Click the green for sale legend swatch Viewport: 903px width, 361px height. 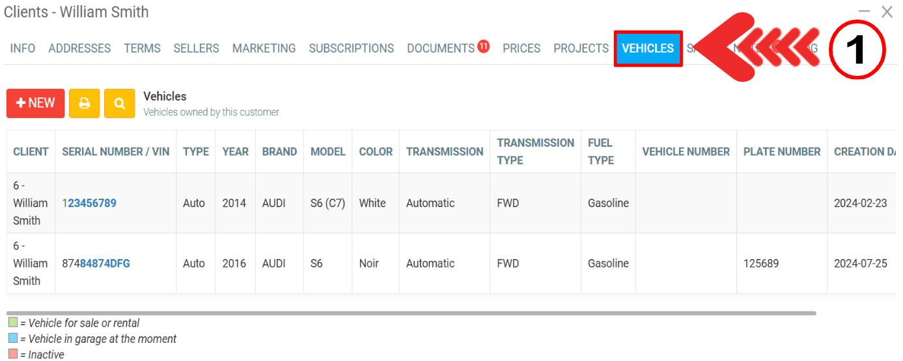click(x=13, y=323)
